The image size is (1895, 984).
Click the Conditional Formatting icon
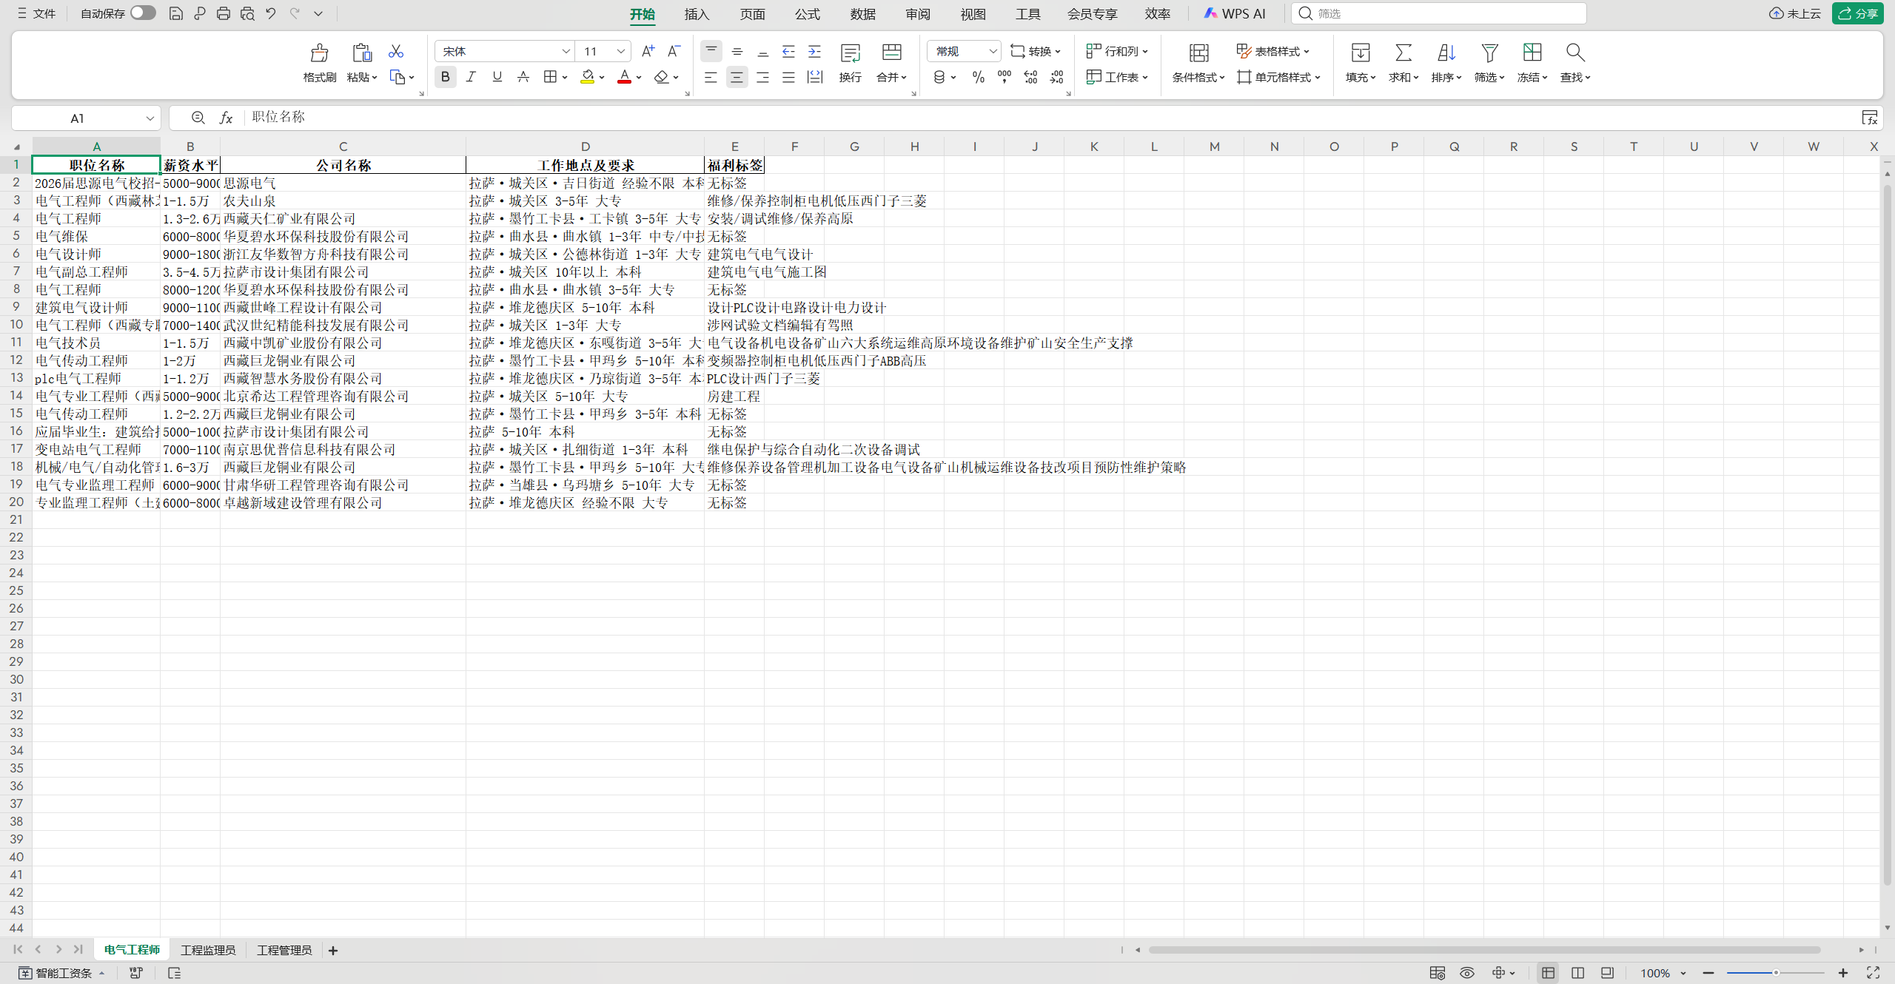[1198, 53]
